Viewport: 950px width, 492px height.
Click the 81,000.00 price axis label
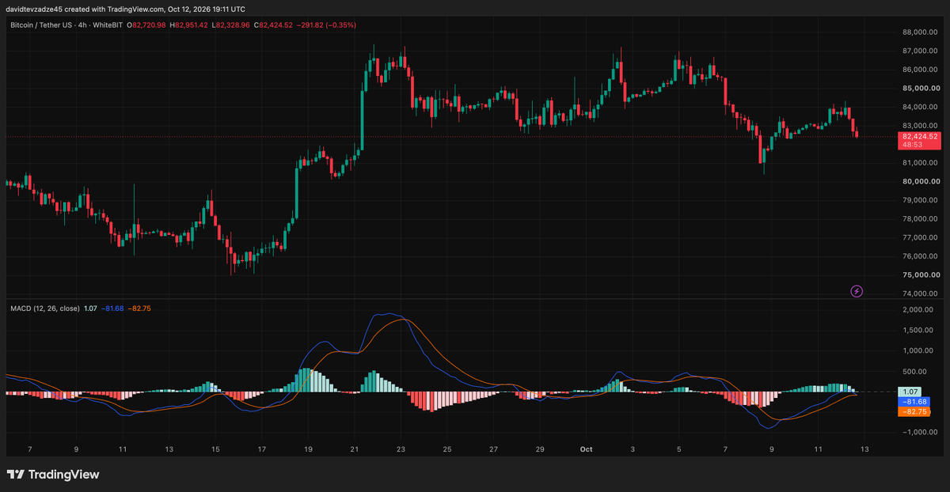[x=920, y=163]
